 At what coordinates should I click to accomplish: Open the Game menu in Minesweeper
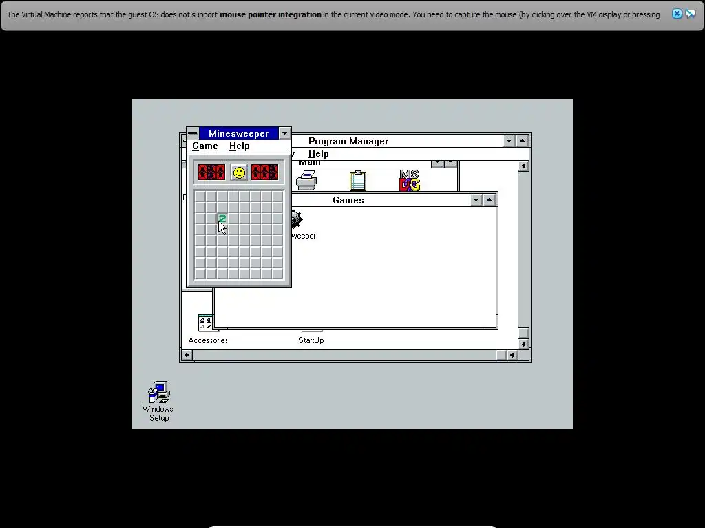coord(205,146)
